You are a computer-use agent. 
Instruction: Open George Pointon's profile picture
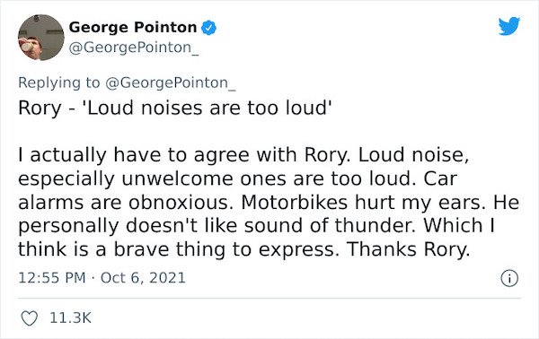(41, 38)
